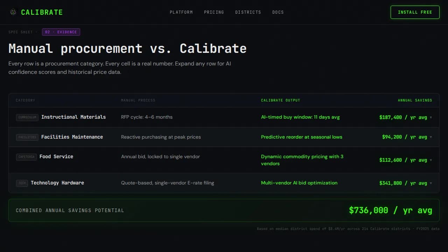Image resolution: width=448 pixels, height=252 pixels.
Task: Click 'Multi-vendor AI bid optimization' cell
Action: [x=299, y=183]
